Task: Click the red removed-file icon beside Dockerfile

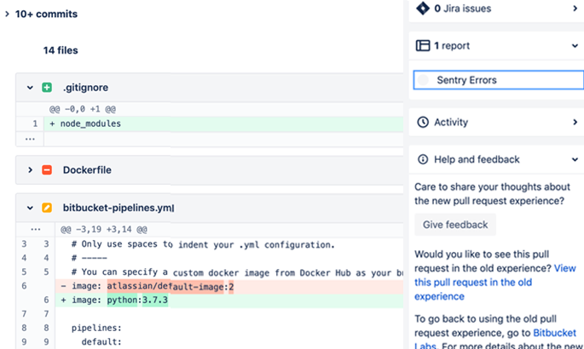Action: (47, 170)
